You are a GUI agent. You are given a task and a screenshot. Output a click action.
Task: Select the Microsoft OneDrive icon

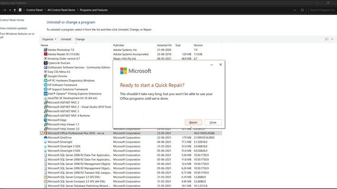pos(46,138)
